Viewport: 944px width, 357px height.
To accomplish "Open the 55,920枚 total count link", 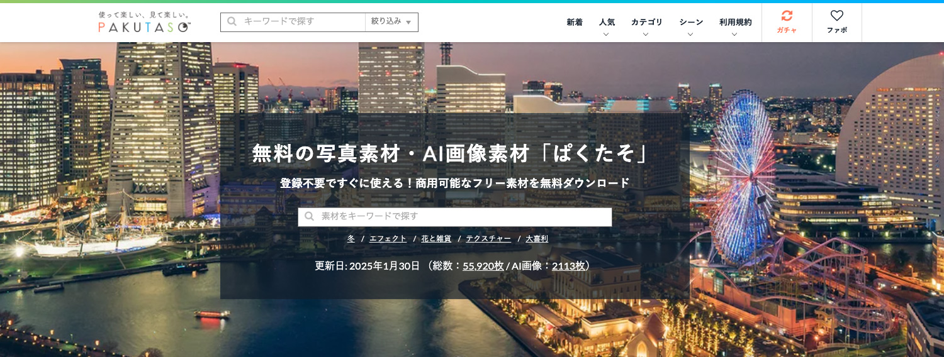I will (x=483, y=266).
